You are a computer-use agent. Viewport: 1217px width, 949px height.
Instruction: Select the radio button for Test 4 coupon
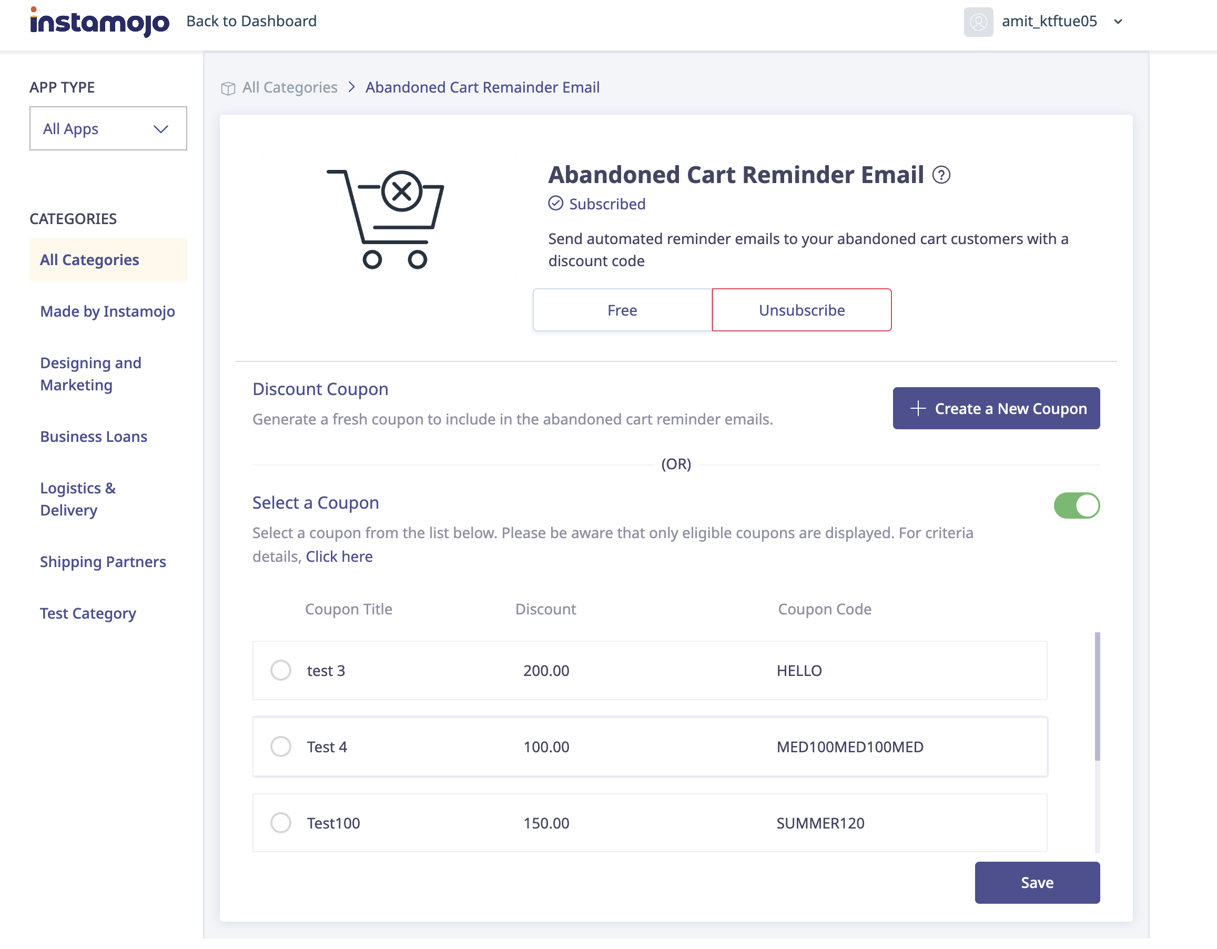[x=281, y=746]
